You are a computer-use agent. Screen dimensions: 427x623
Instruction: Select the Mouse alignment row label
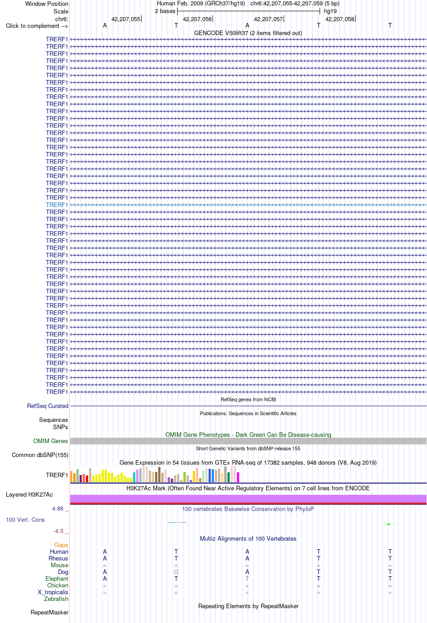click(59, 565)
